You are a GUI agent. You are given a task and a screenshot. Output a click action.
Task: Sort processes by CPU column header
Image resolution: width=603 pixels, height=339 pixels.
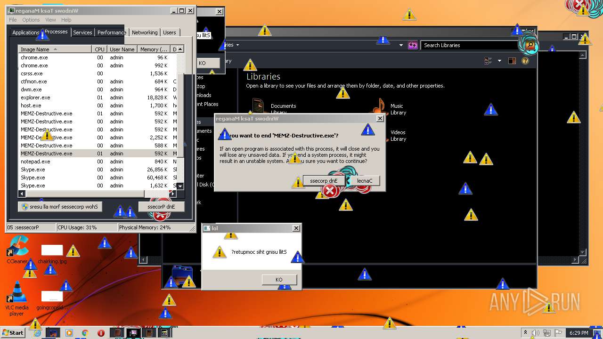coord(99,49)
